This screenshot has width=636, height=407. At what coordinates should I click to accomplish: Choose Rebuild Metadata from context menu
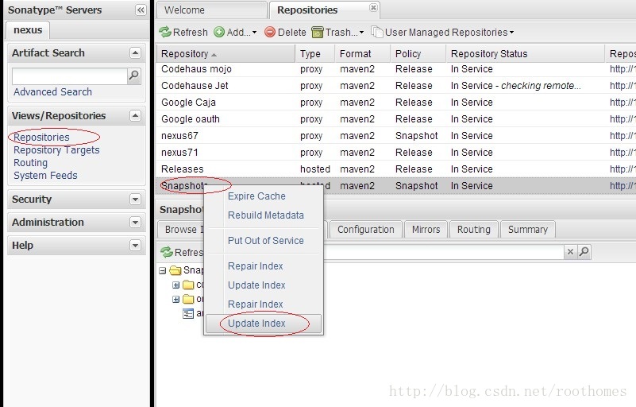(x=263, y=215)
